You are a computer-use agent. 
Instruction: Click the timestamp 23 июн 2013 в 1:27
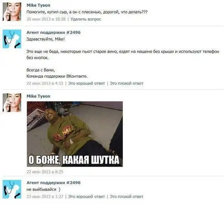45,196
